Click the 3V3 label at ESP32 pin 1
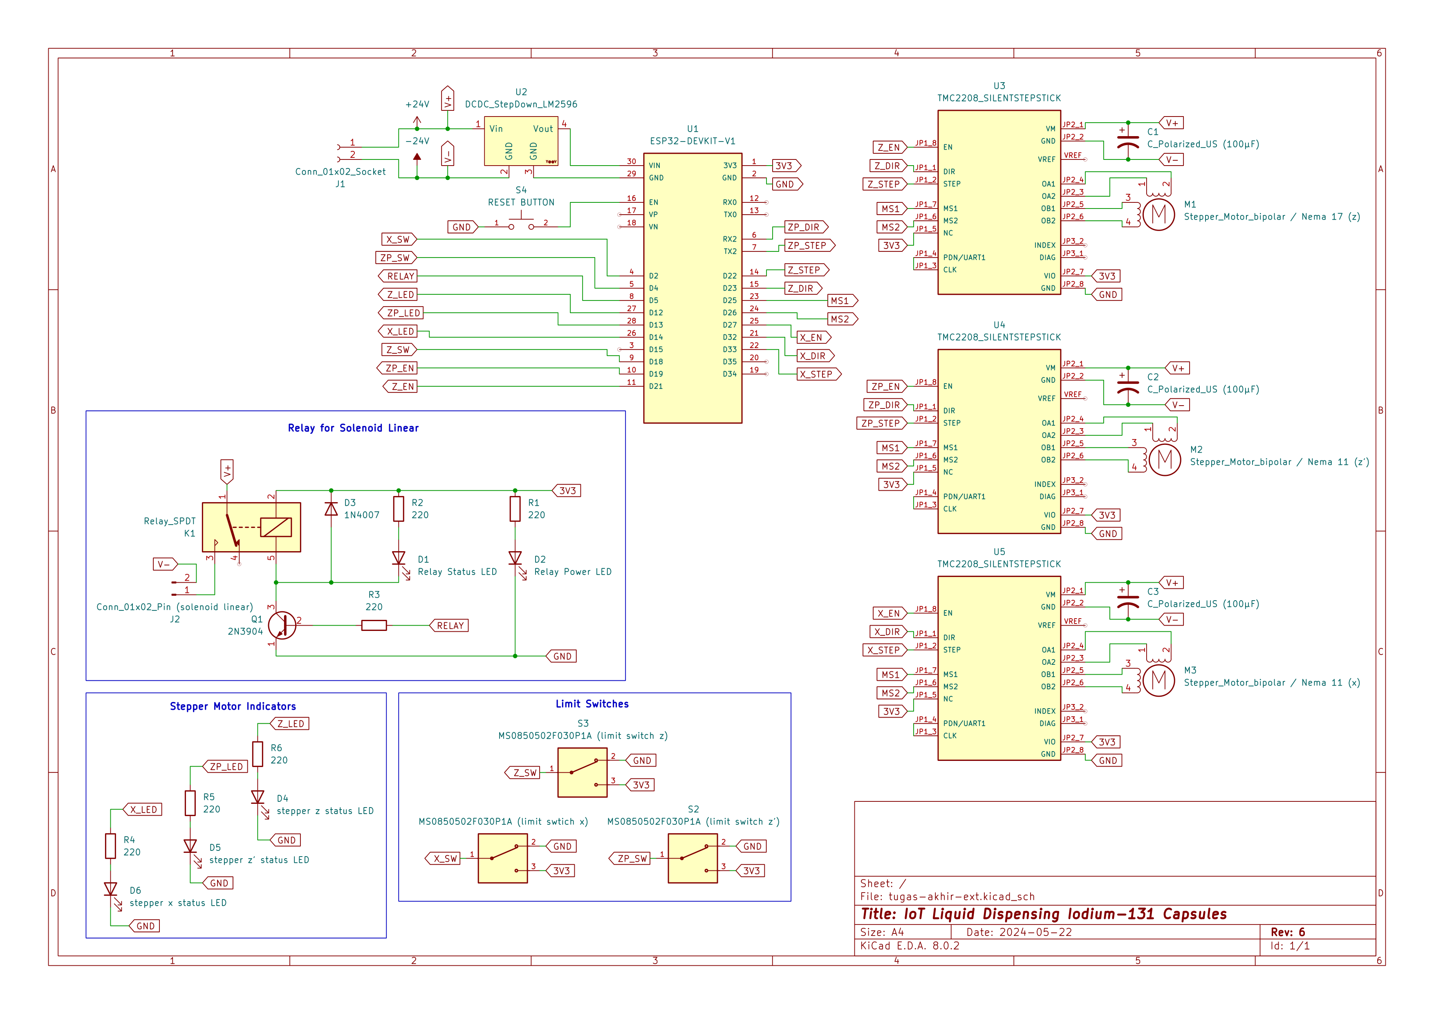 pos(786,166)
